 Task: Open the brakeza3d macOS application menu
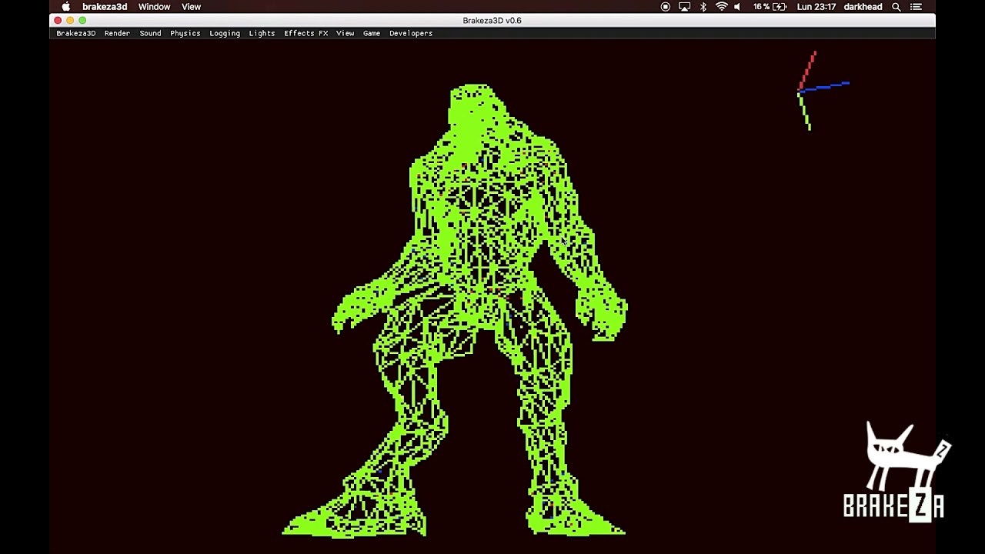105,7
